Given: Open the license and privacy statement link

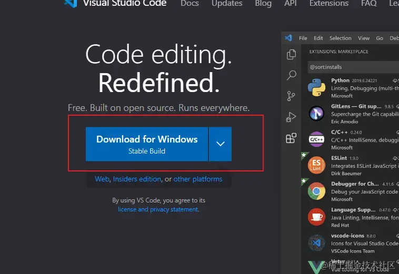Looking at the screenshot, I should pos(158,209).
